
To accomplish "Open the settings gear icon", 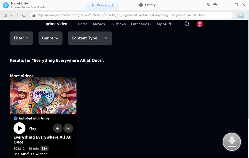I will (x=215, y=5).
